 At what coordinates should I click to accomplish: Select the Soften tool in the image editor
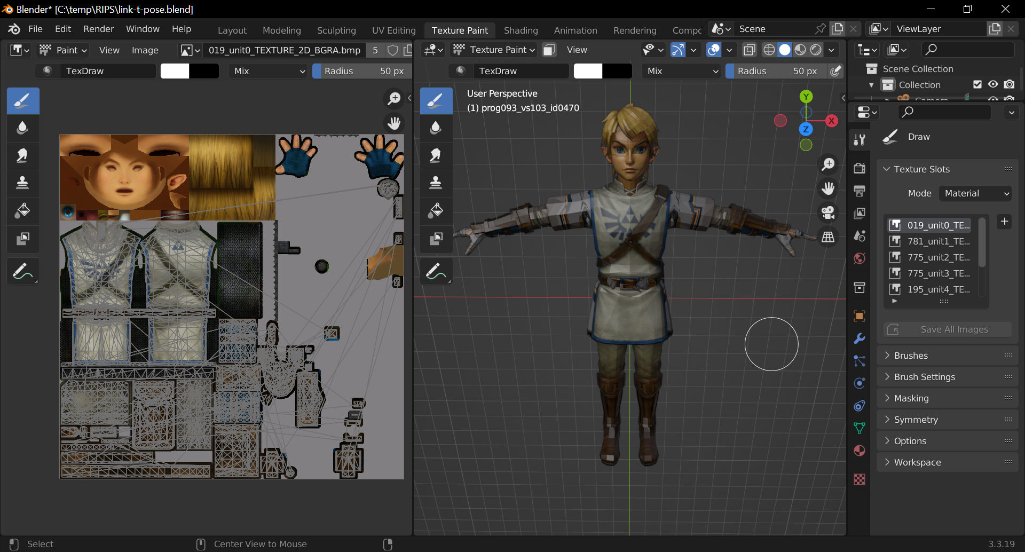coord(23,128)
